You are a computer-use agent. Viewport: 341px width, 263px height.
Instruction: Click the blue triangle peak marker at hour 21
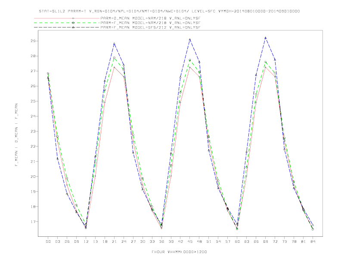coord(114,43)
